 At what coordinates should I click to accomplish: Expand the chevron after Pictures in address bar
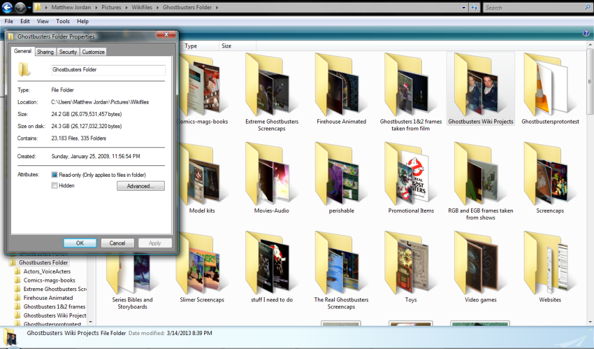tap(126, 8)
